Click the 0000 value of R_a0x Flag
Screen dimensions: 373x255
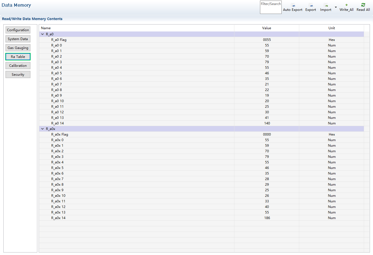(267, 134)
